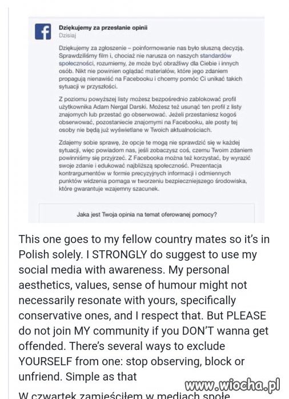Click the 'Zdajemy sobie sprawę' paragraph

155,165
